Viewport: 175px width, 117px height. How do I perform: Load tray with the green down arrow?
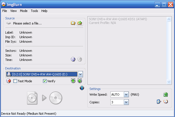tap(80, 81)
